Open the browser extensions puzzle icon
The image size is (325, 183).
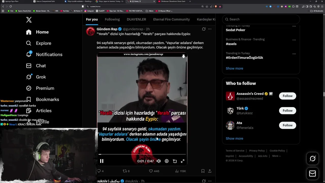pos(294,6)
